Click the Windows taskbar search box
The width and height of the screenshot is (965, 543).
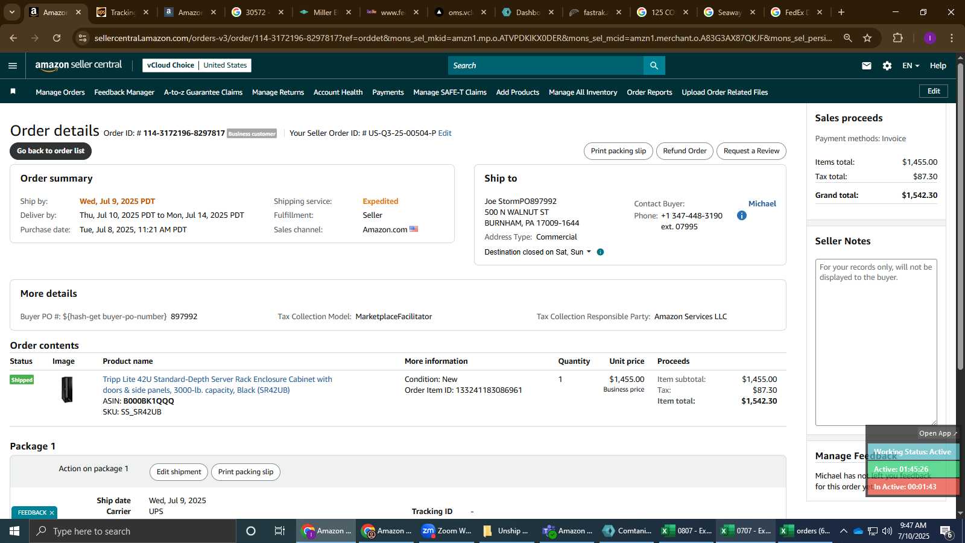coord(133,531)
